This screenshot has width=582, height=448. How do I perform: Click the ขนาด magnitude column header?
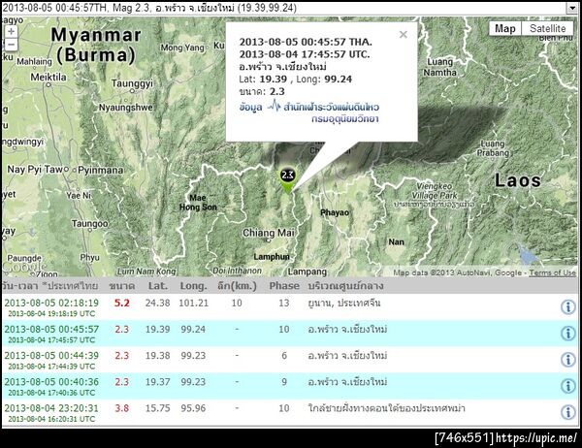(x=122, y=286)
